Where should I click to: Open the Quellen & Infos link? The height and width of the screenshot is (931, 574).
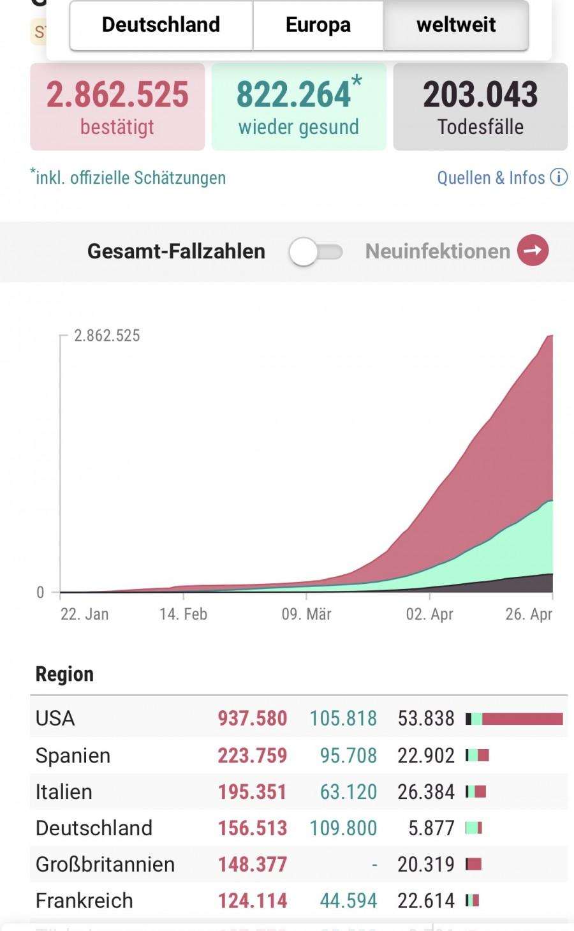(x=491, y=177)
